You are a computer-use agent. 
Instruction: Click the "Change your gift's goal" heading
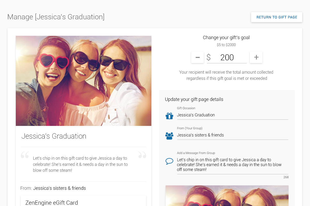pyautogui.click(x=226, y=38)
